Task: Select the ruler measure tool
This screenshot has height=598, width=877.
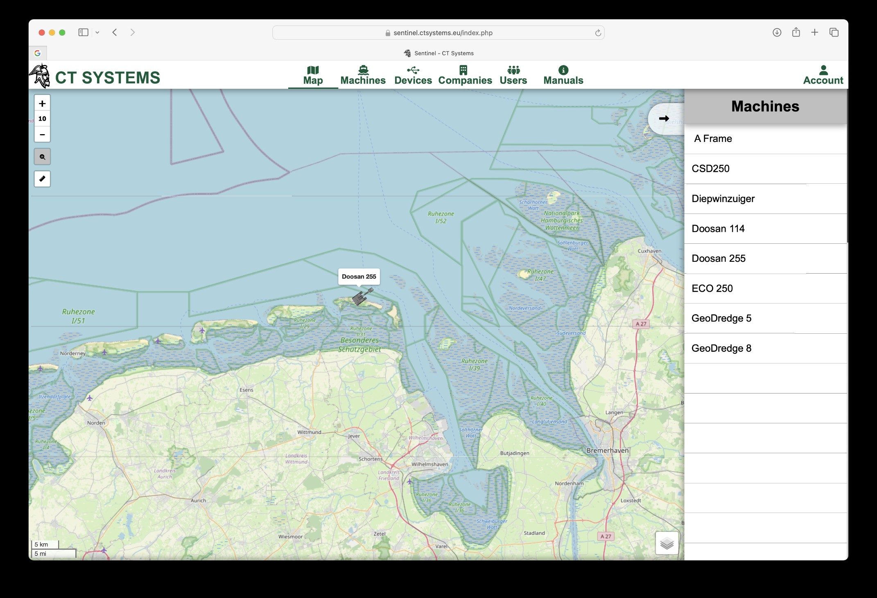Action: point(42,179)
